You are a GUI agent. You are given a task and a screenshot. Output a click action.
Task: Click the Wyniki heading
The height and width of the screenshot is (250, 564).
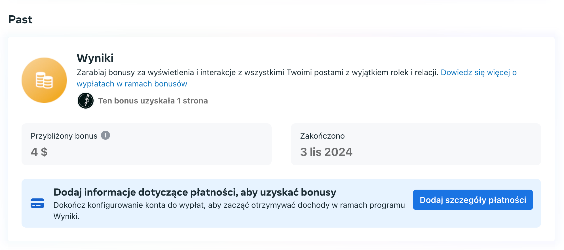click(95, 58)
